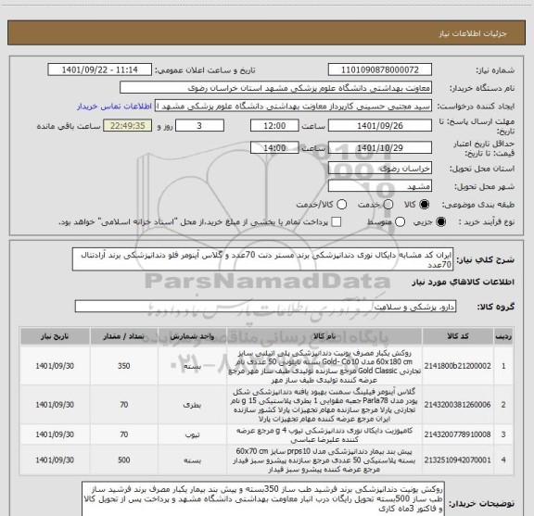Image resolution: width=534 pixels, height=516 pixels.
Task: Click the Parla78 glass ionomer product description
Action: click(324, 405)
